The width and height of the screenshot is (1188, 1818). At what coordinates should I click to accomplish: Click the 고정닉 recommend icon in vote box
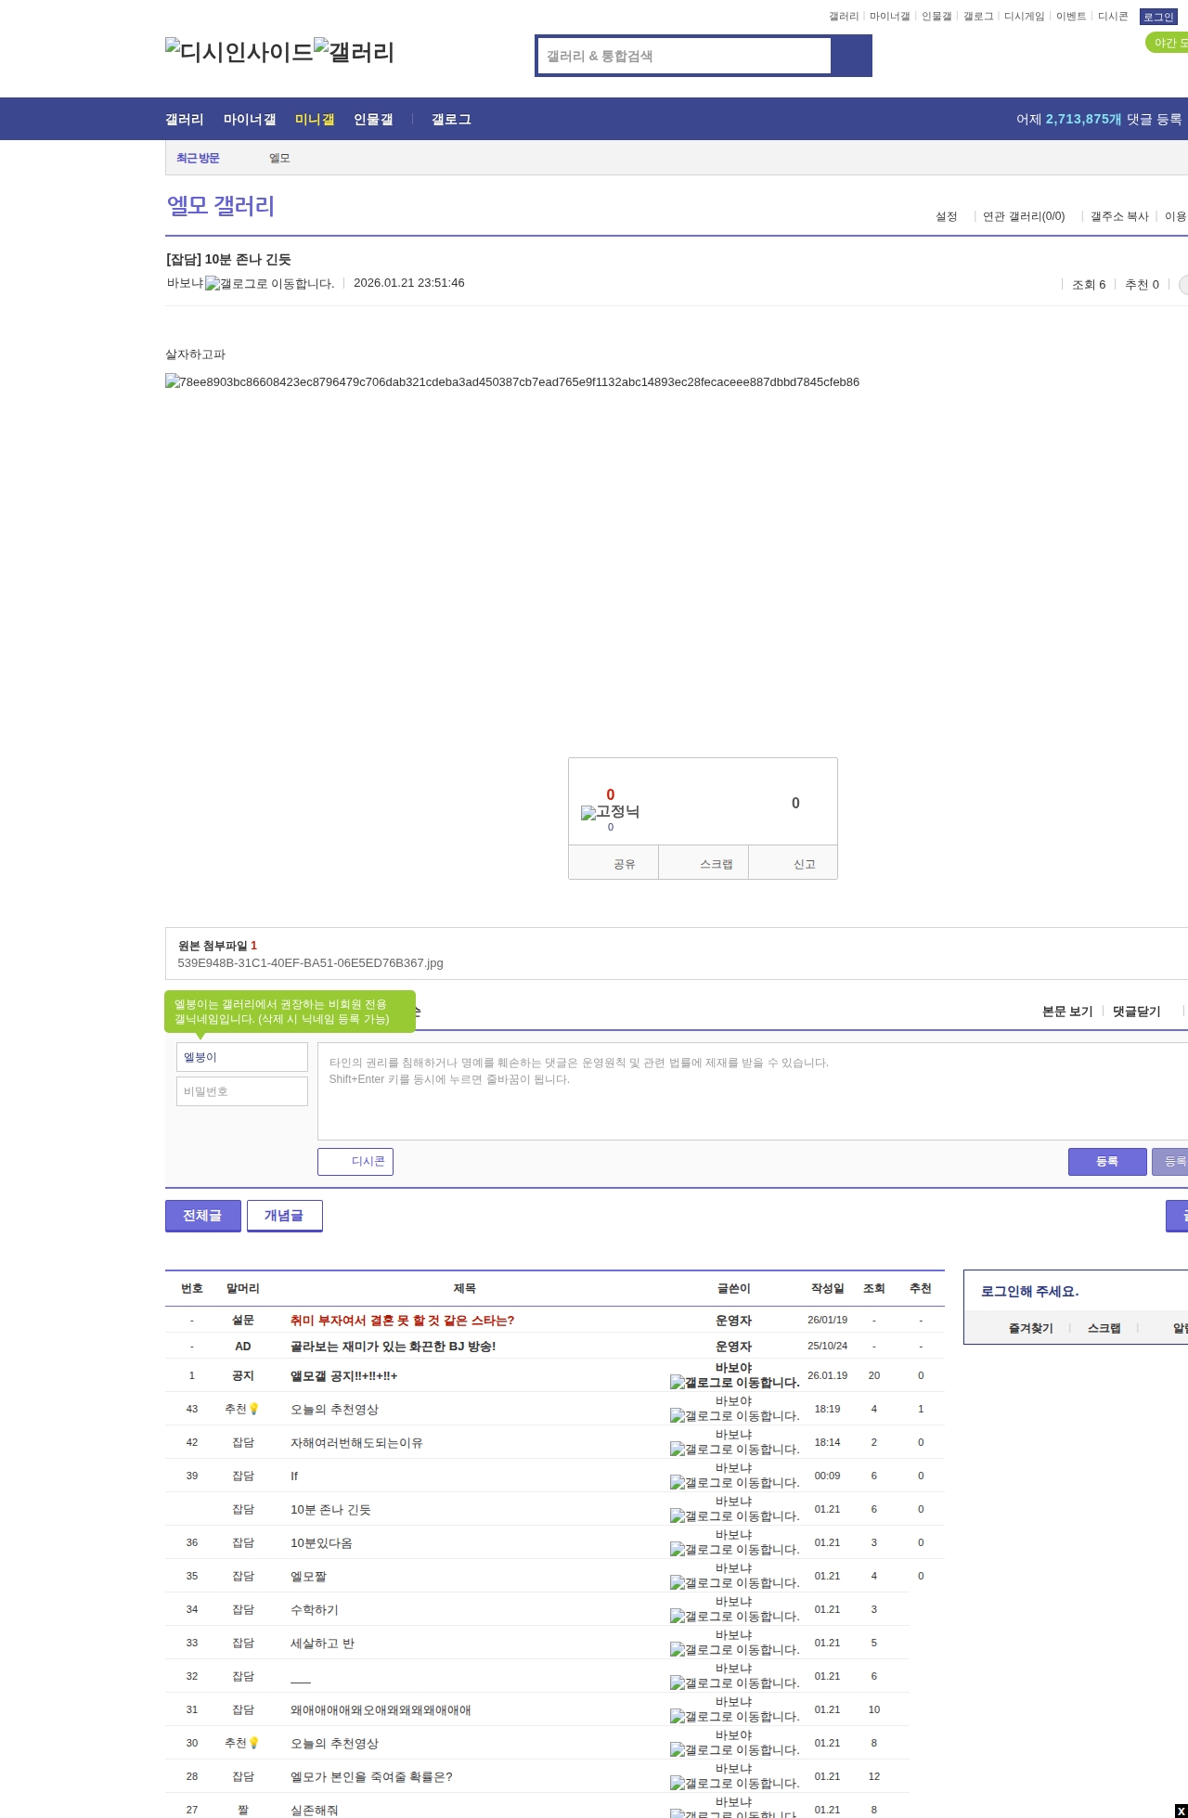(x=610, y=812)
